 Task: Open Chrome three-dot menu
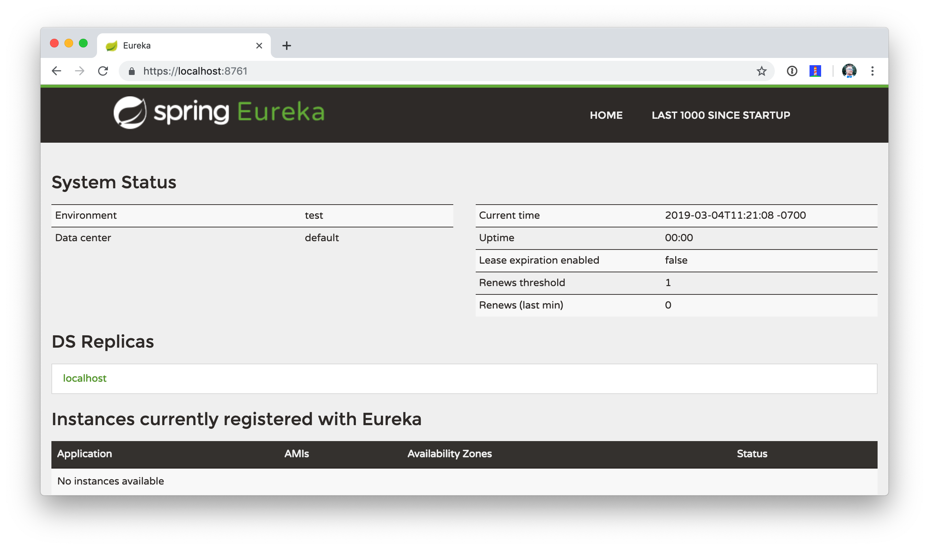873,71
